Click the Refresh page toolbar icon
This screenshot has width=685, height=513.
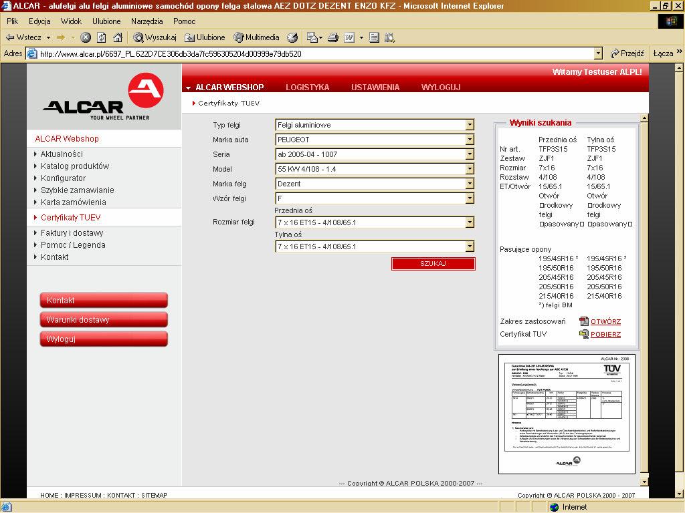(x=102, y=37)
